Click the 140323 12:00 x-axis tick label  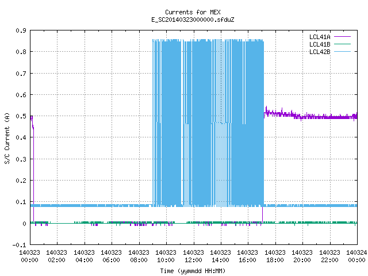193,256
